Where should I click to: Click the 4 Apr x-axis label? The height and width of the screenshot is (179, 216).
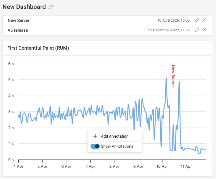(18, 167)
